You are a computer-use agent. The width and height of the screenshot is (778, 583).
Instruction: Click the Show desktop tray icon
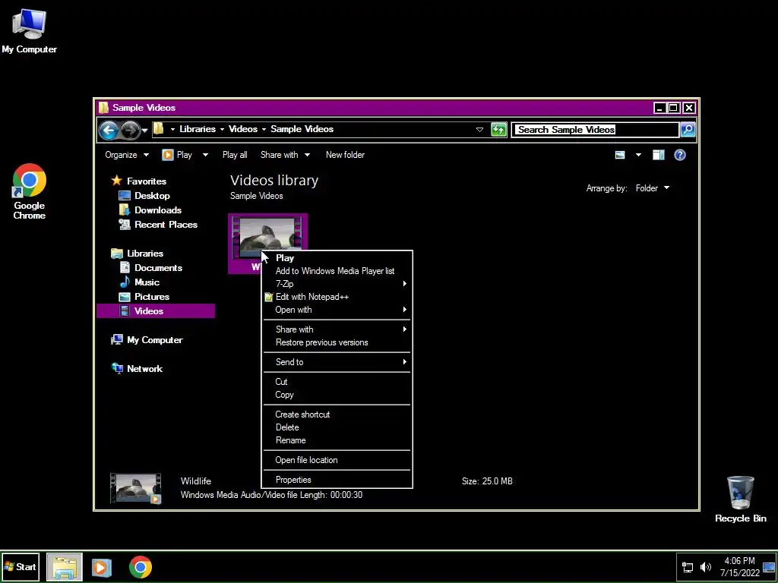(769, 567)
